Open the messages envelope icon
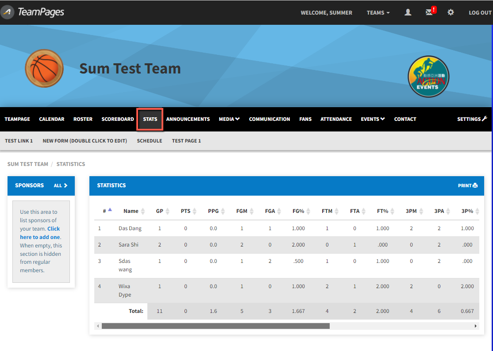493x351 pixels. pos(429,12)
